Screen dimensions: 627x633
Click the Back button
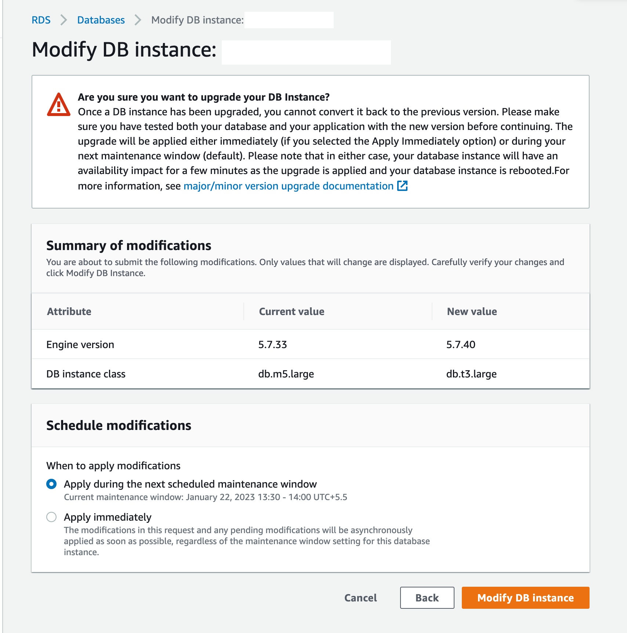427,598
